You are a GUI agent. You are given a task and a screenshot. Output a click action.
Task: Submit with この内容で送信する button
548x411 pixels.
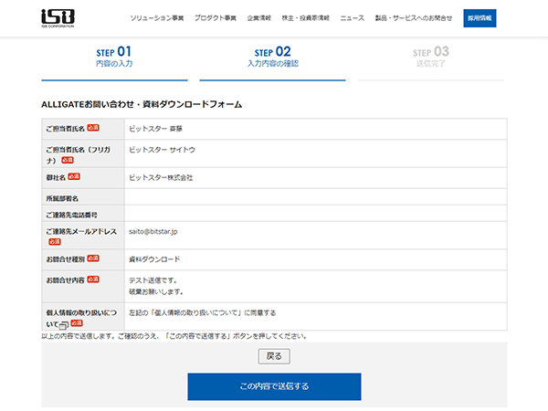274,386
